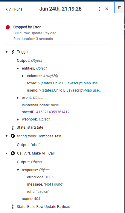Click the startstate state marker icon
Image resolution: width=125 pixels, height=213 pixels.
tap(13, 127)
